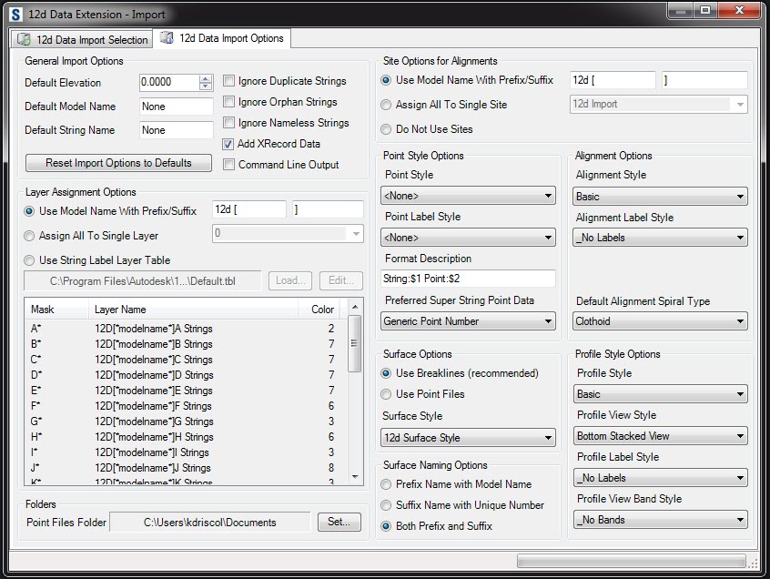The image size is (770, 579).
Task: Click color value 2 in A* row
Action: pyautogui.click(x=331, y=328)
